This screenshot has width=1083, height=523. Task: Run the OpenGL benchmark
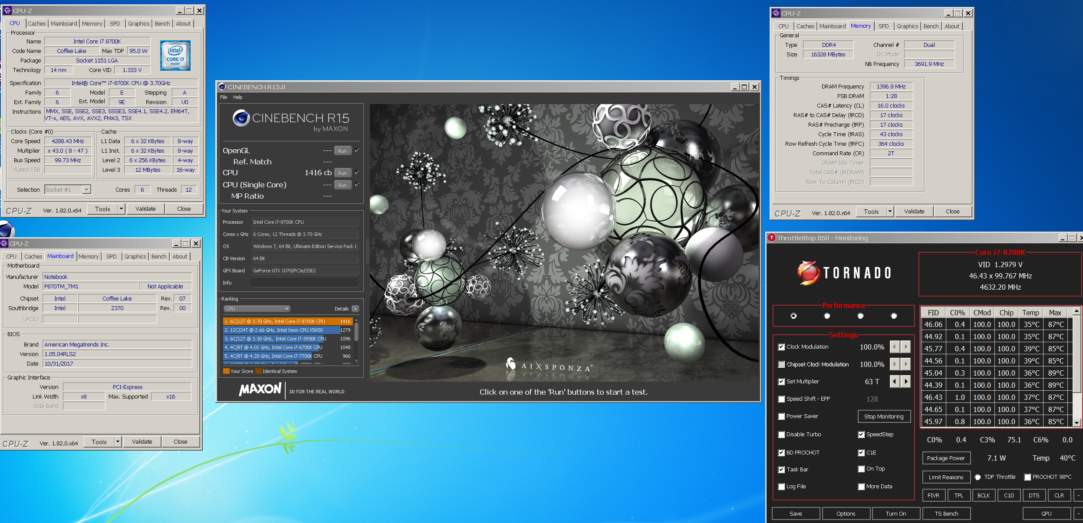tap(342, 151)
